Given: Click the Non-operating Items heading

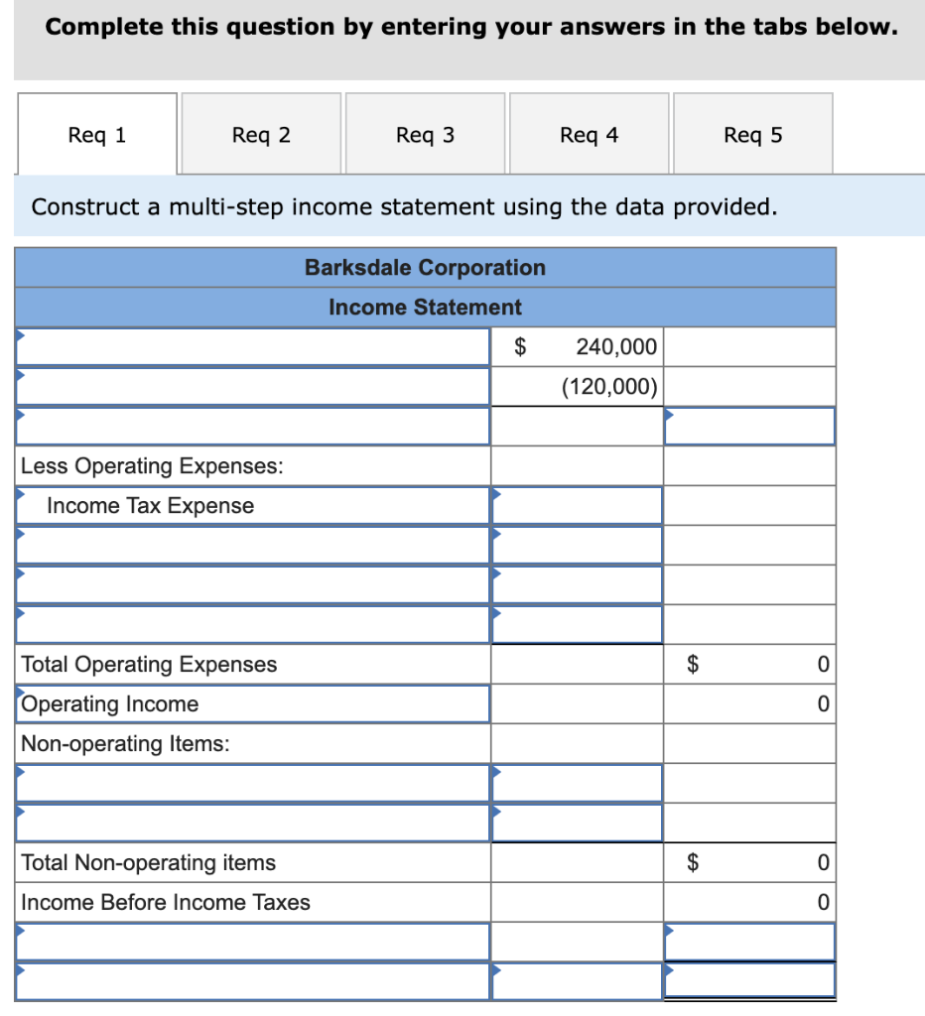Looking at the screenshot, I should coord(125,743).
